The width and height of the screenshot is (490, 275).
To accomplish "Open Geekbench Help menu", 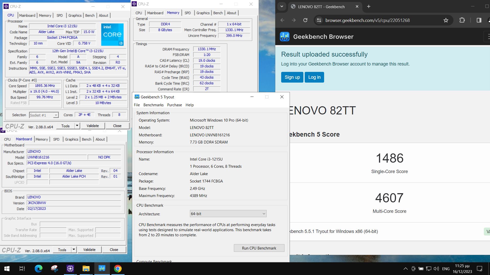I will coord(189,105).
